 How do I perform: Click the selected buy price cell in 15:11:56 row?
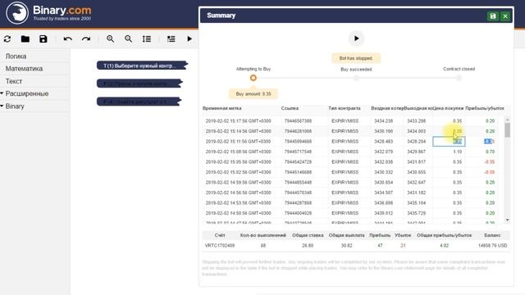(449, 142)
